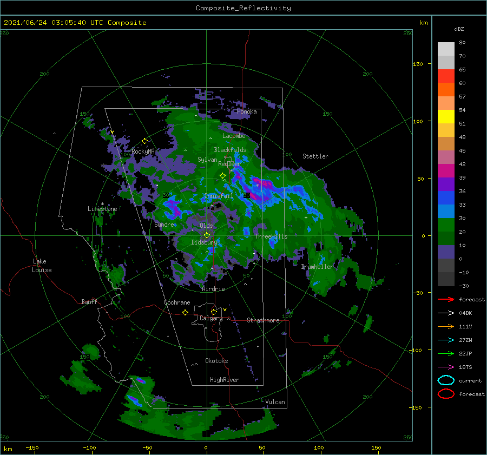The image size is (487, 455).
Task: Click the 18TS legend label
Action: 465,367
